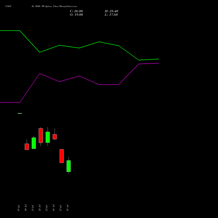Click the tall red candlestick for 22 Jul
This screenshot has width=218, height=218.
[41, 136]
